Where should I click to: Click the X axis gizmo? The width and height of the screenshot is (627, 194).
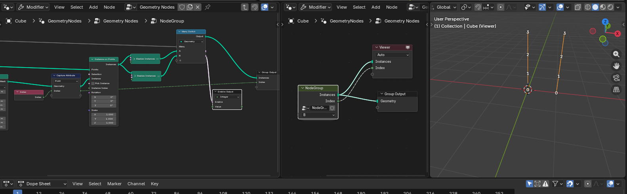[x=617, y=34]
